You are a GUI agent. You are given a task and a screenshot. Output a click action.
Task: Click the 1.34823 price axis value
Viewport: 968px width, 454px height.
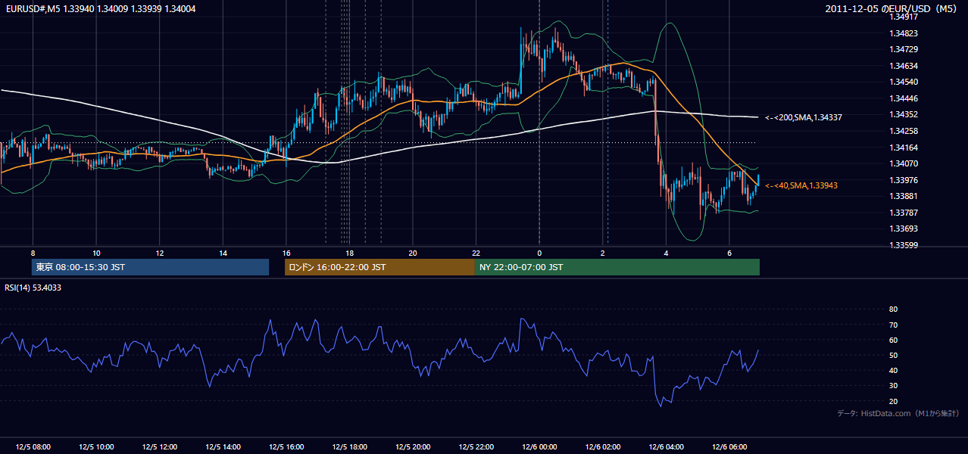tap(904, 33)
